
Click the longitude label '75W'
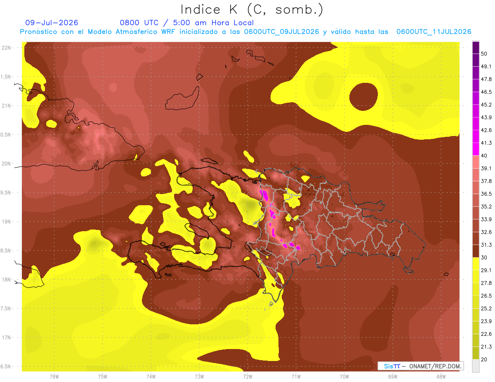[x=103, y=377]
